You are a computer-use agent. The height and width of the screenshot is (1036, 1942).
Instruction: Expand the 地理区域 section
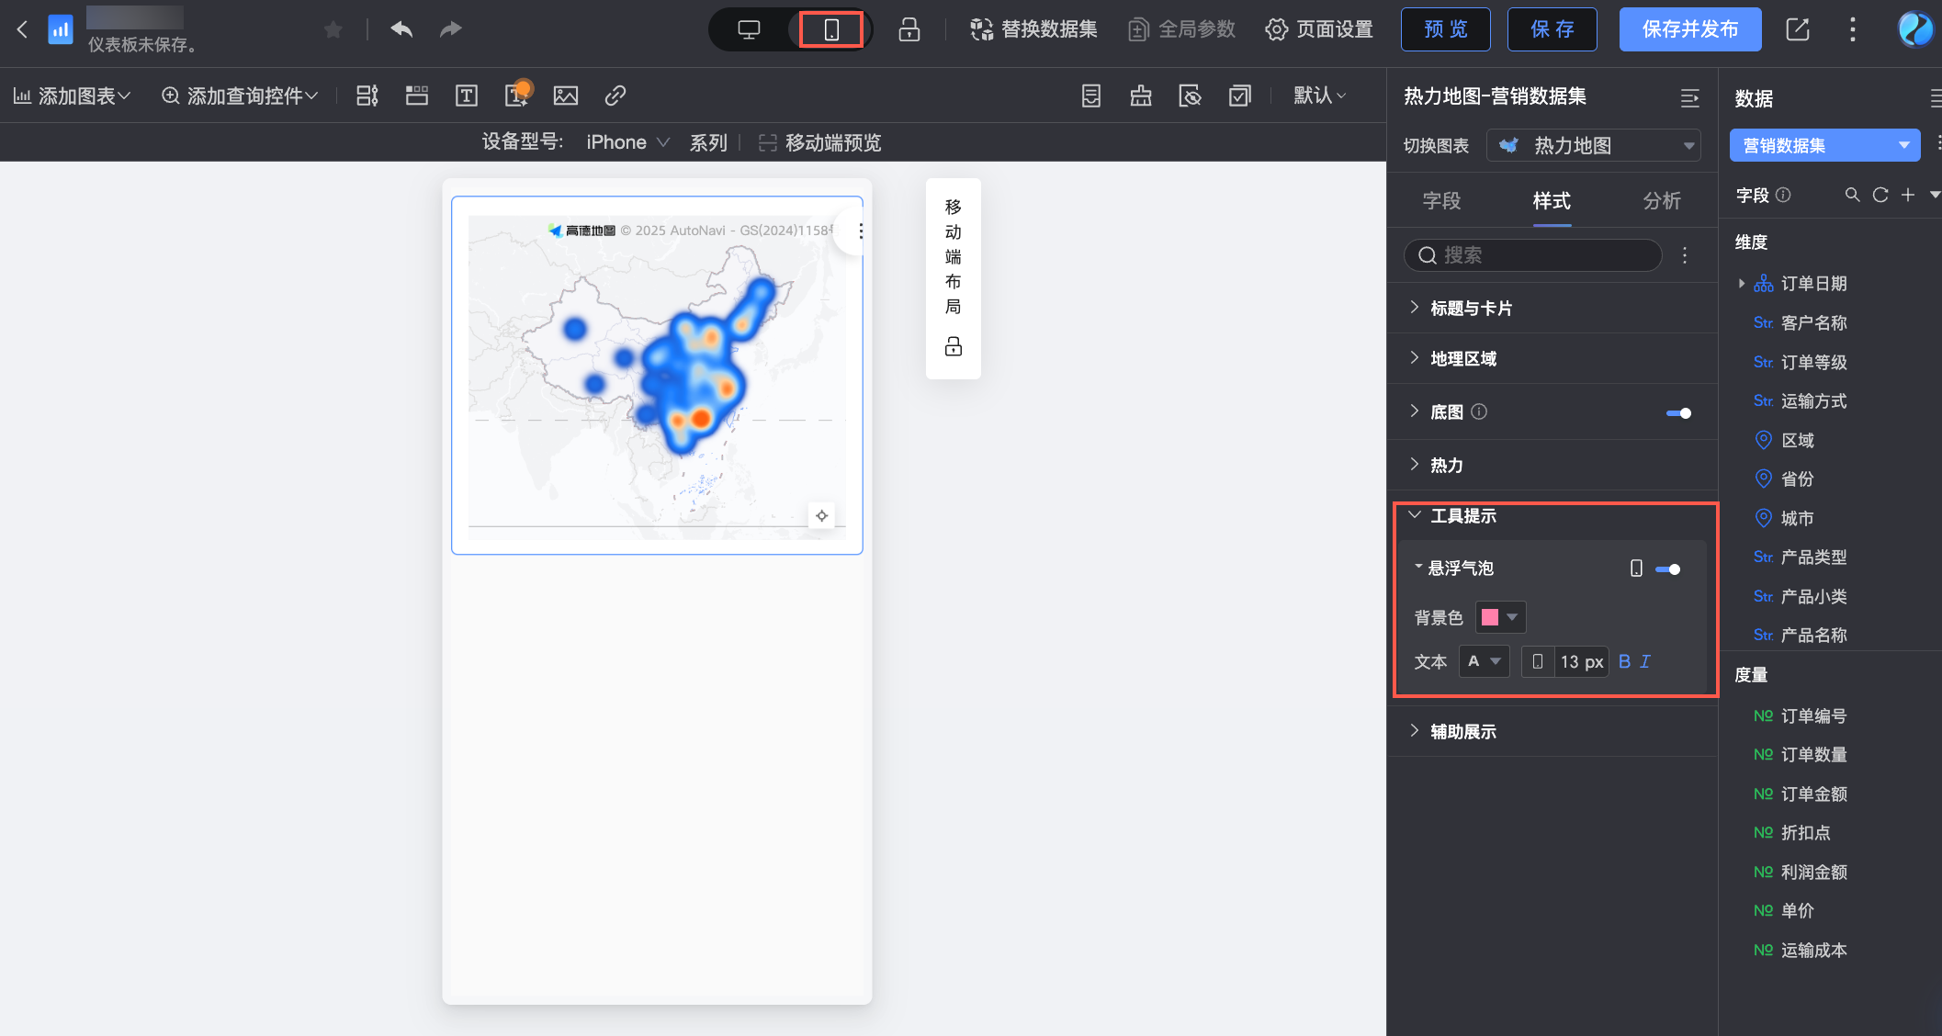click(x=1463, y=358)
